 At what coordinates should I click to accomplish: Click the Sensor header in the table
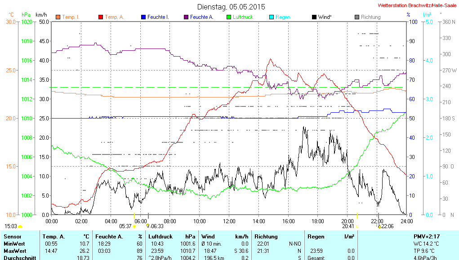coord(12,236)
